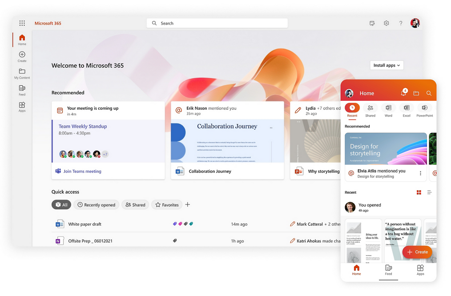451x296 pixels.
Task: Tap the search icon in mobile header
Action: pos(429,93)
